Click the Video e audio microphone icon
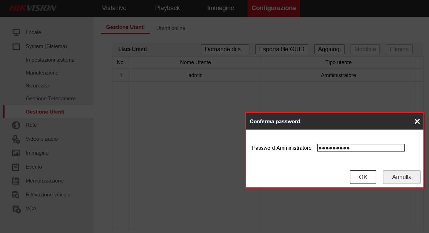 click(16, 139)
